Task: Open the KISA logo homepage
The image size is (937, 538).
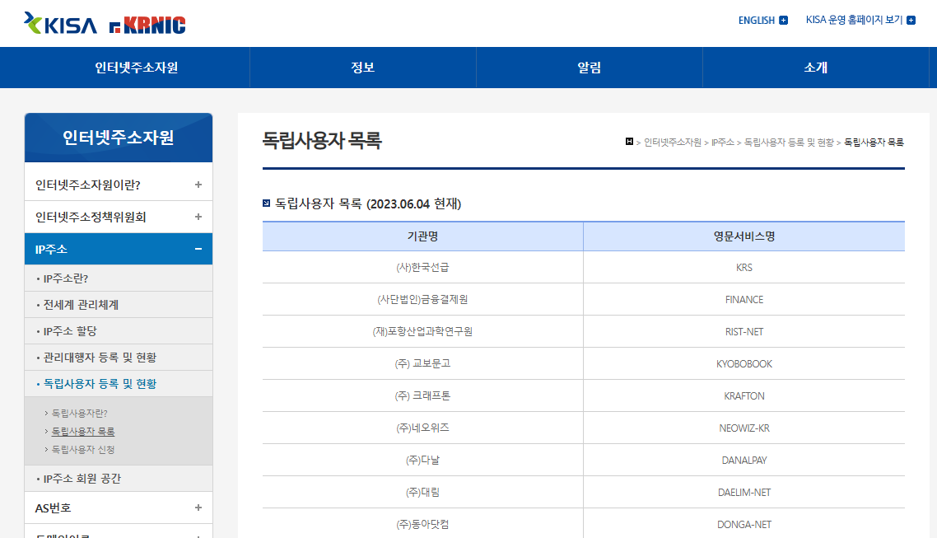Action: 60,23
